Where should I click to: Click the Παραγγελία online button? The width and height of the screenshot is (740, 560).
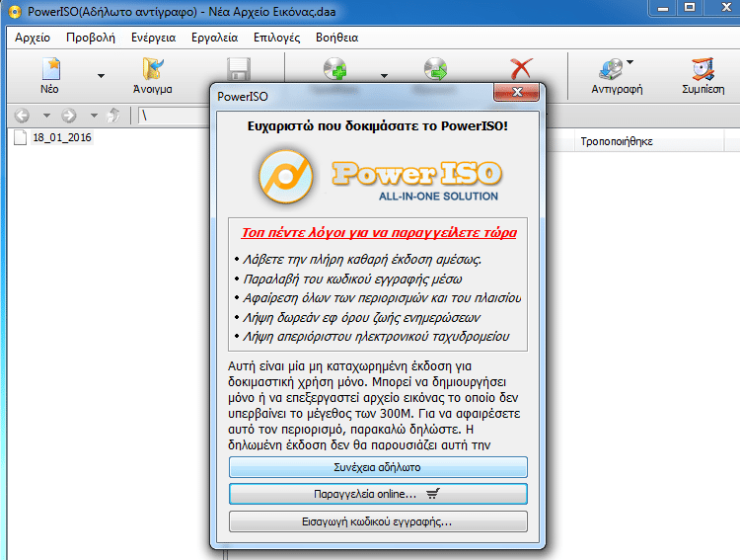pyautogui.click(x=378, y=494)
